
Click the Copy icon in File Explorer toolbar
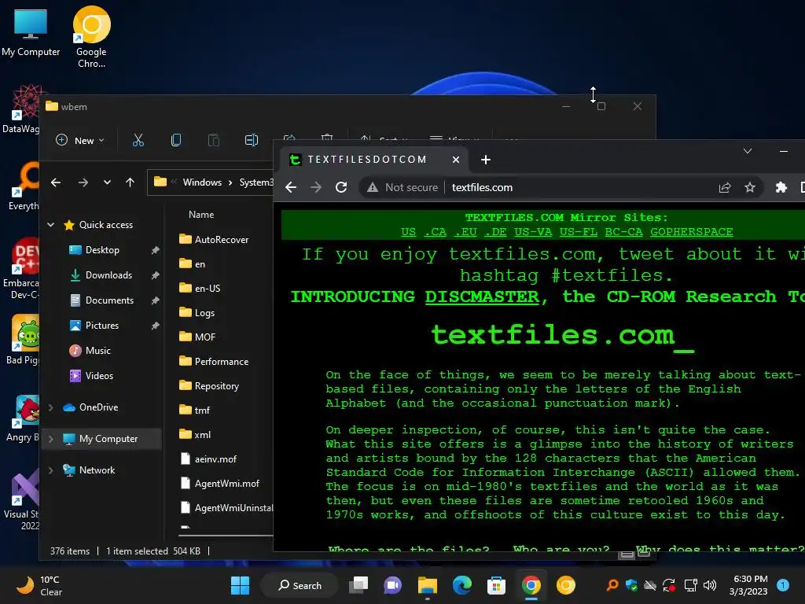tap(176, 140)
